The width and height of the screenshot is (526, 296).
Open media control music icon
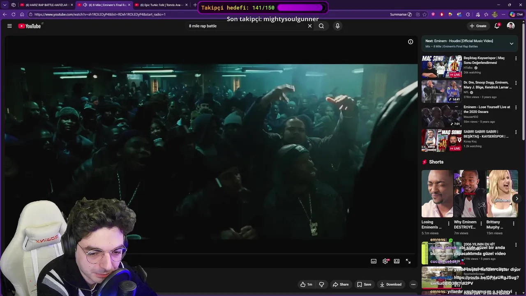477,14
